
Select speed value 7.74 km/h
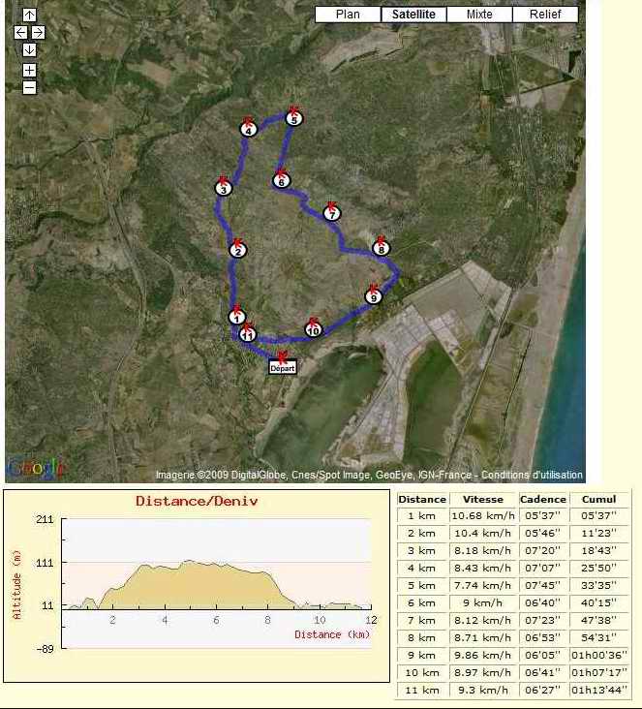coord(483,586)
